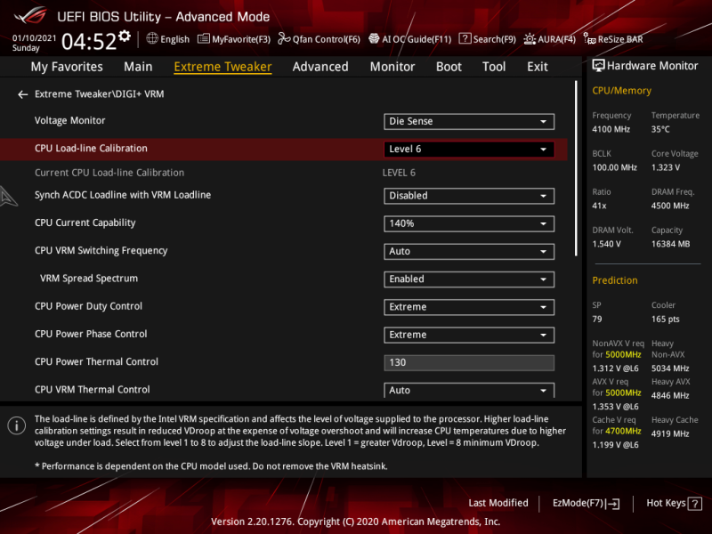Expand the CPU Current Capability dropdown

469,222
